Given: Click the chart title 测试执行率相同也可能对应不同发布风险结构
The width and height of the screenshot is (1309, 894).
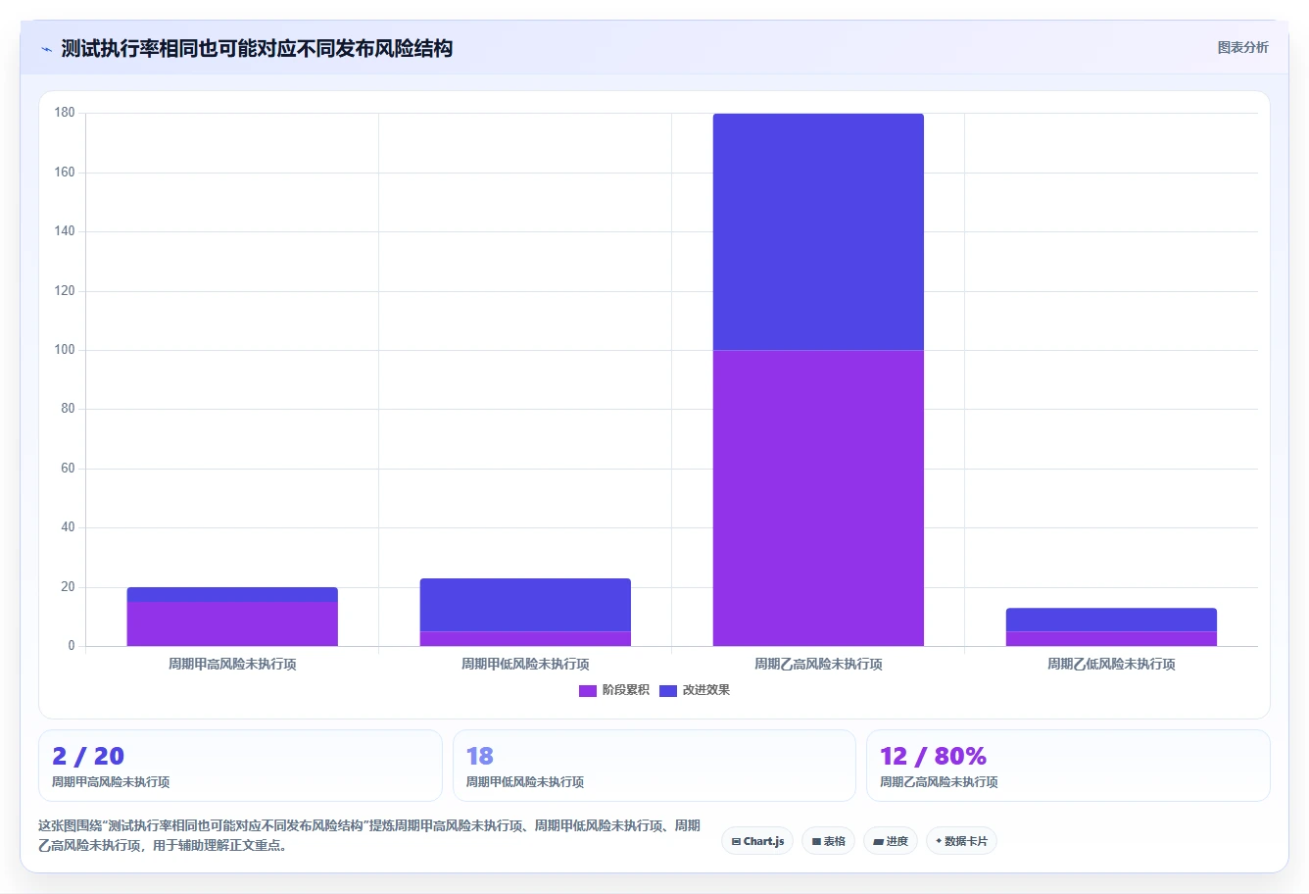Looking at the screenshot, I should click(x=257, y=49).
